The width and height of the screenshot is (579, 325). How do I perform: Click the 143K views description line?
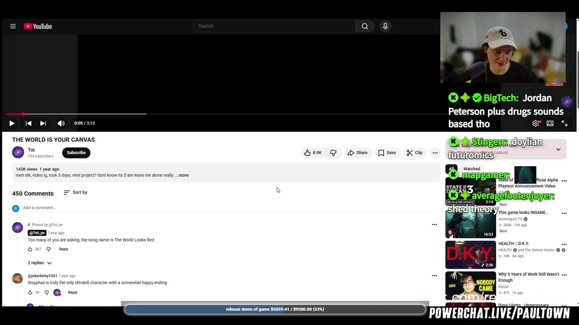pyautogui.click(x=38, y=169)
